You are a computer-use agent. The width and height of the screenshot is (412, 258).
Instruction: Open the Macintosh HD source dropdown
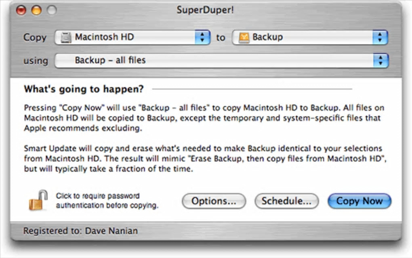129,38
